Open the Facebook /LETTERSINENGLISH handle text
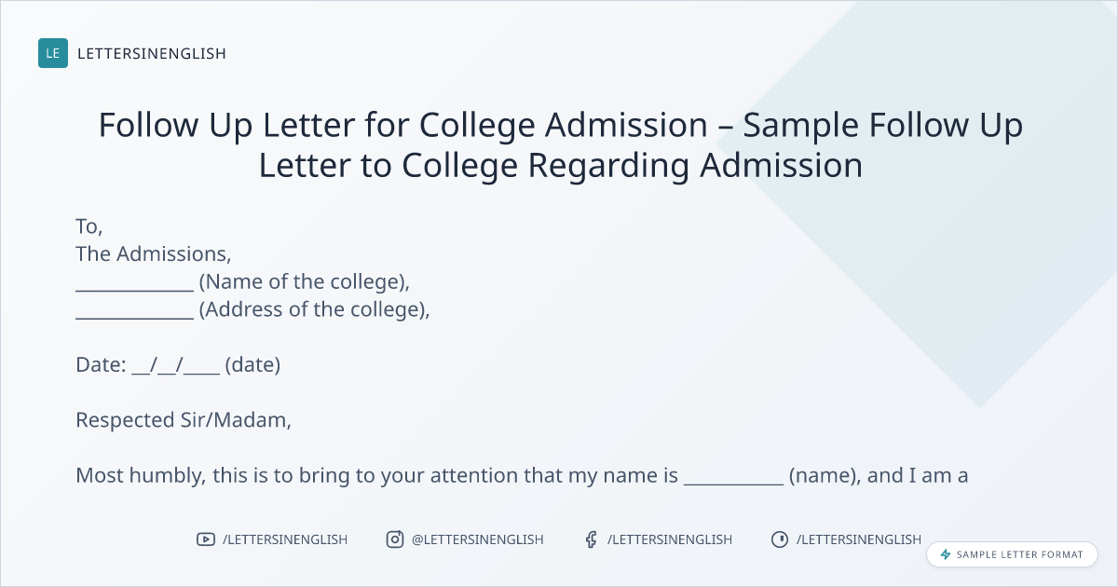This screenshot has height=587, width=1118. (x=670, y=539)
